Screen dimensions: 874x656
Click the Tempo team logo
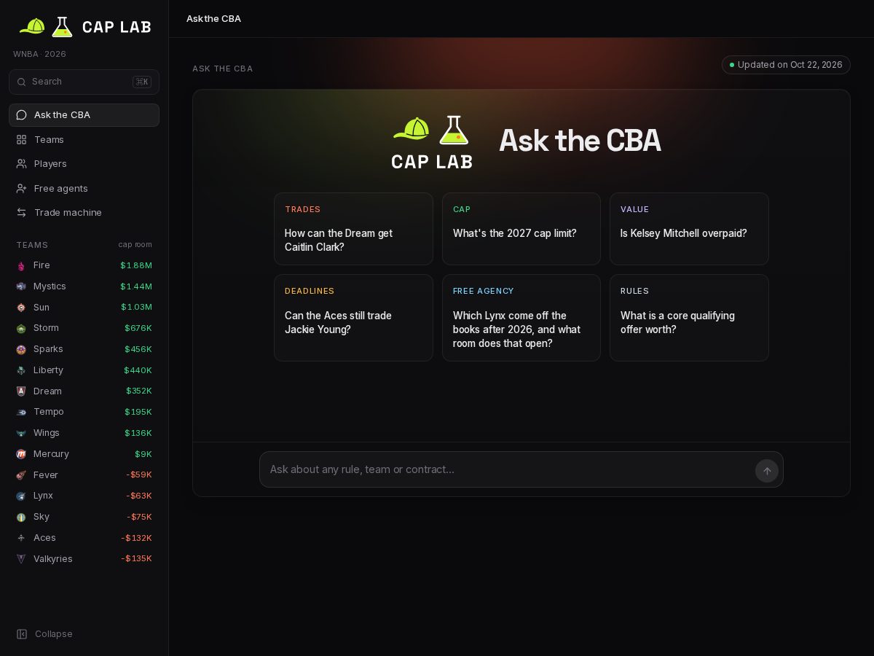21,412
